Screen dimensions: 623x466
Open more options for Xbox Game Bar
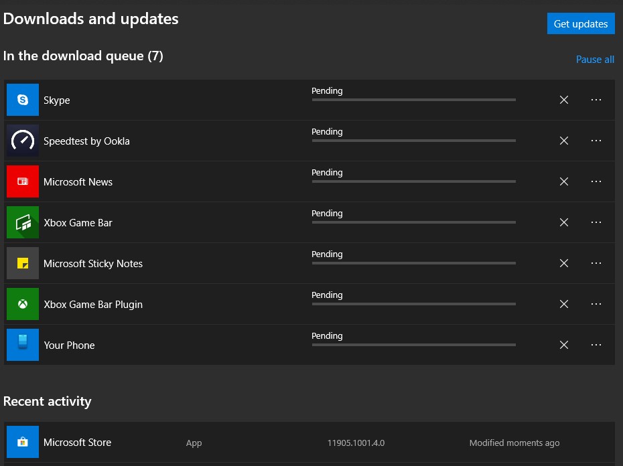(x=596, y=222)
